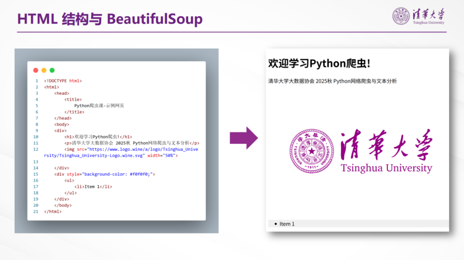464x260 pixels.
Task: Click line number 19 in the code gutter
Action: point(36,199)
